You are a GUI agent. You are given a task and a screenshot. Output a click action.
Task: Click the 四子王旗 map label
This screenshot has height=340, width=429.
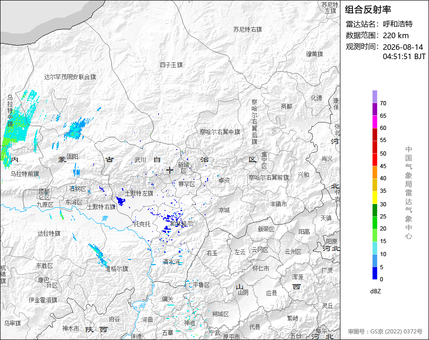pyautogui.click(x=171, y=65)
